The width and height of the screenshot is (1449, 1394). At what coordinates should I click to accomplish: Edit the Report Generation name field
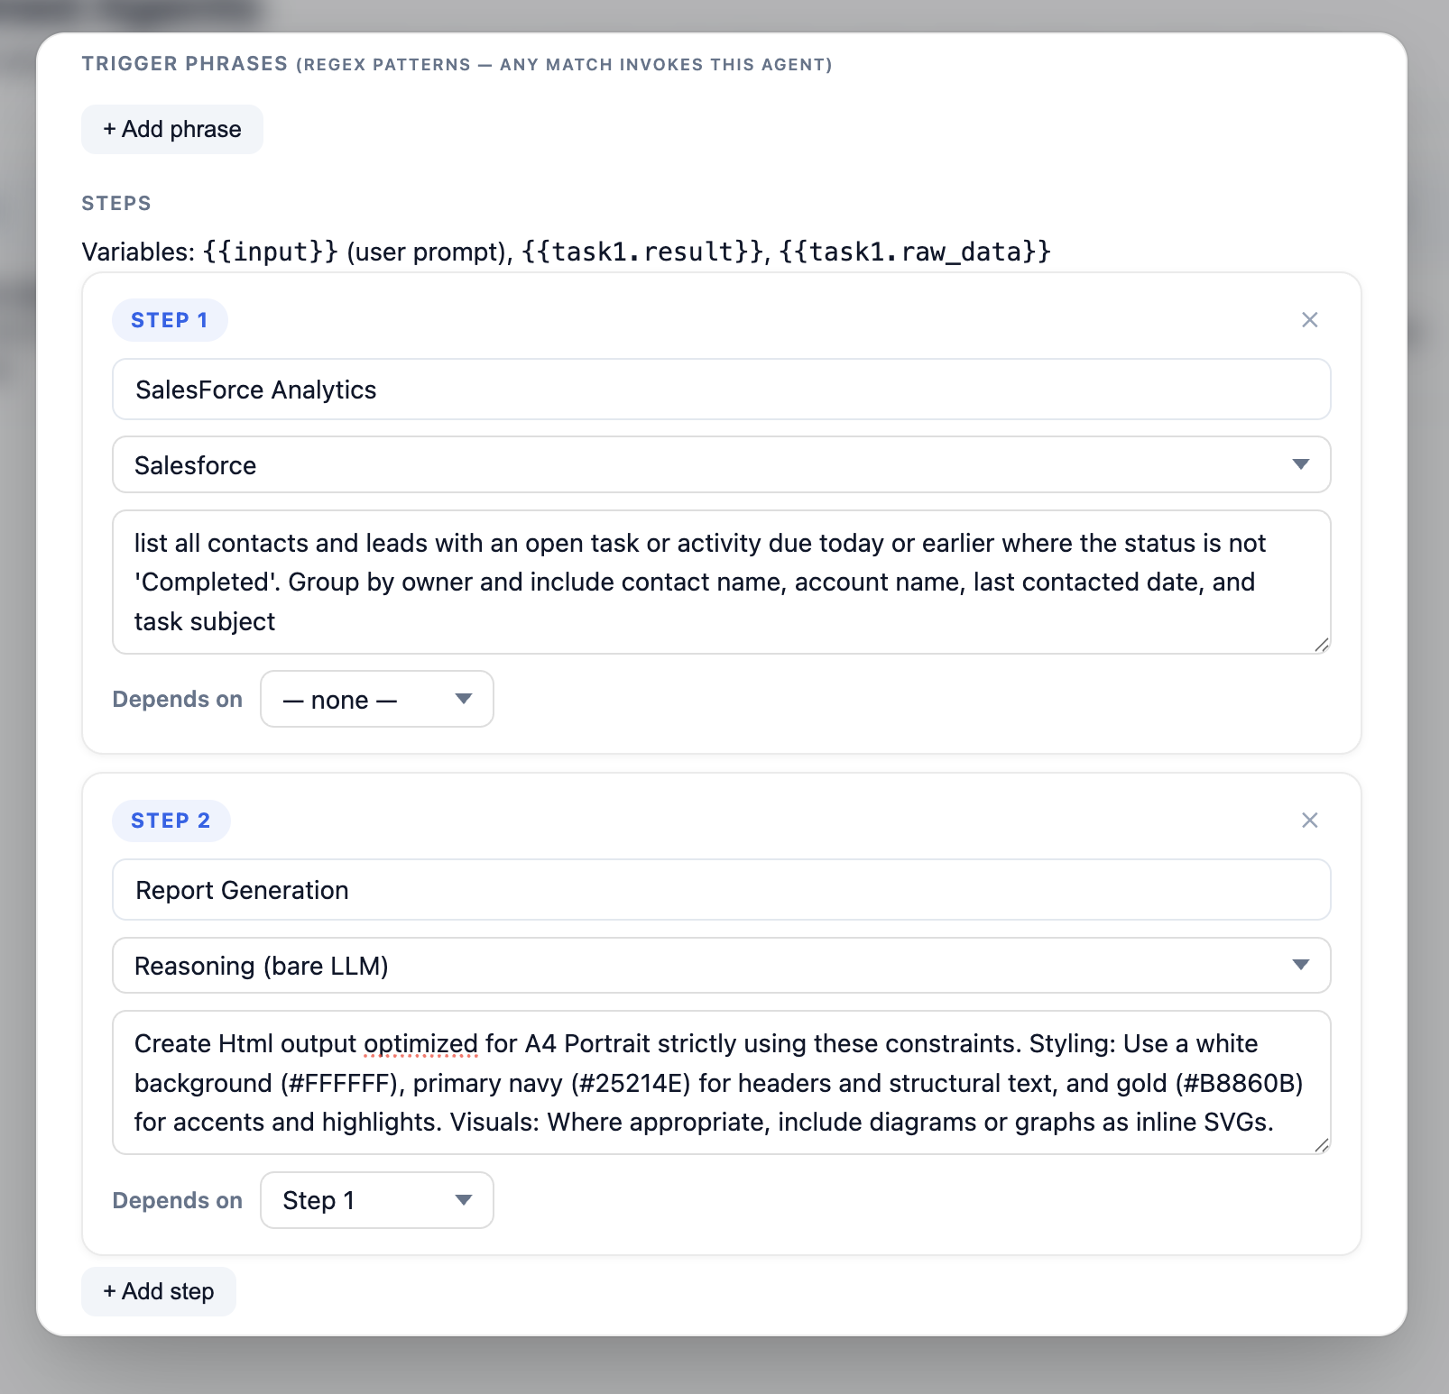(722, 890)
